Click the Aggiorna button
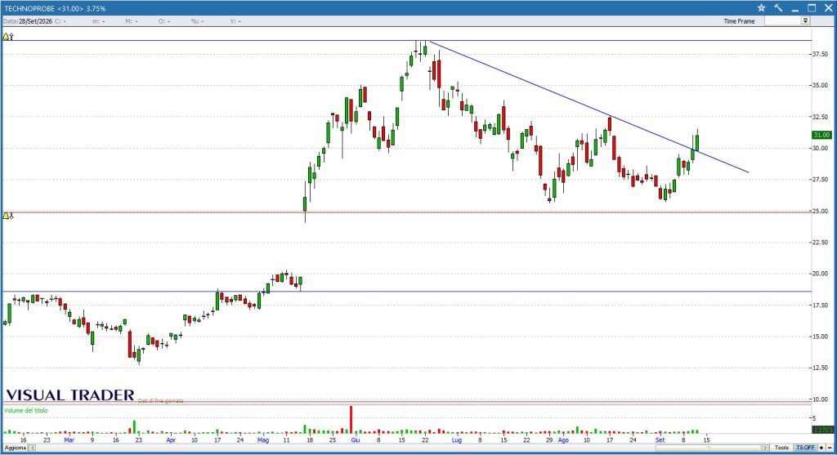This screenshot has width=837, height=455. pos(15,448)
